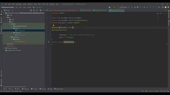Click the stop run icon
The height and width of the screenshot is (95, 170).
click(141, 7)
